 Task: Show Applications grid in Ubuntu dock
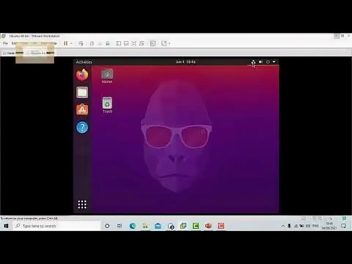(x=82, y=205)
